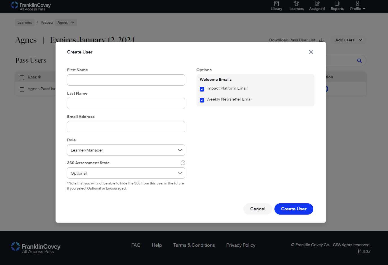Go to the Assigned icon in header

pyautogui.click(x=317, y=4)
